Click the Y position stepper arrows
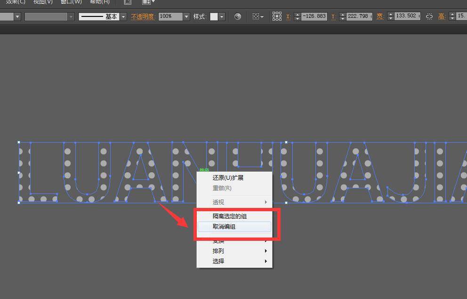The image size is (467, 299). (x=341, y=16)
